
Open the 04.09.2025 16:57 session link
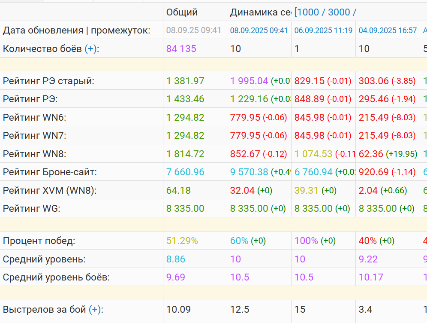tap(388, 30)
